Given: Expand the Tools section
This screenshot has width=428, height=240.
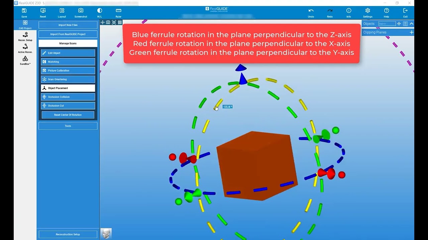Looking at the screenshot, I should click(x=68, y=126).
